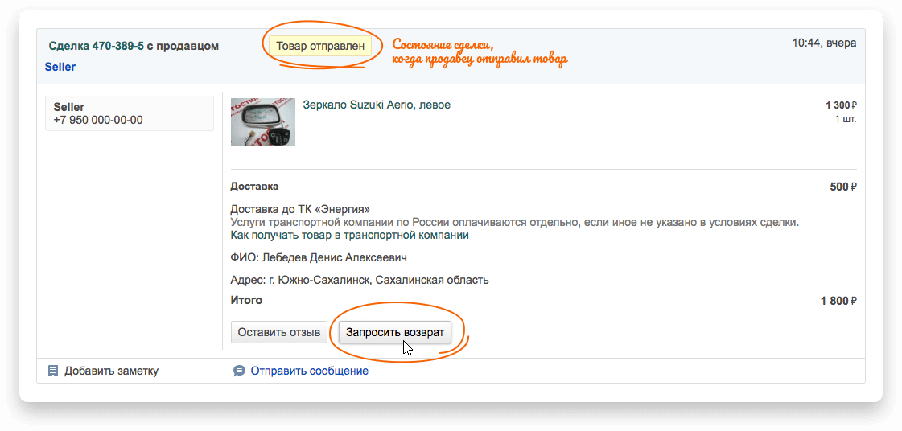Click the speech bubble message icon

point(239,371)
